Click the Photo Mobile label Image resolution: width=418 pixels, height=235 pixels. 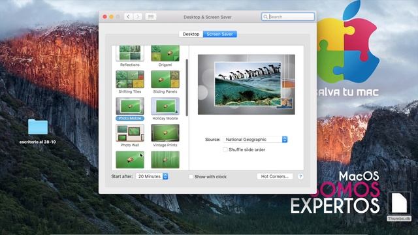pos(130,118)
